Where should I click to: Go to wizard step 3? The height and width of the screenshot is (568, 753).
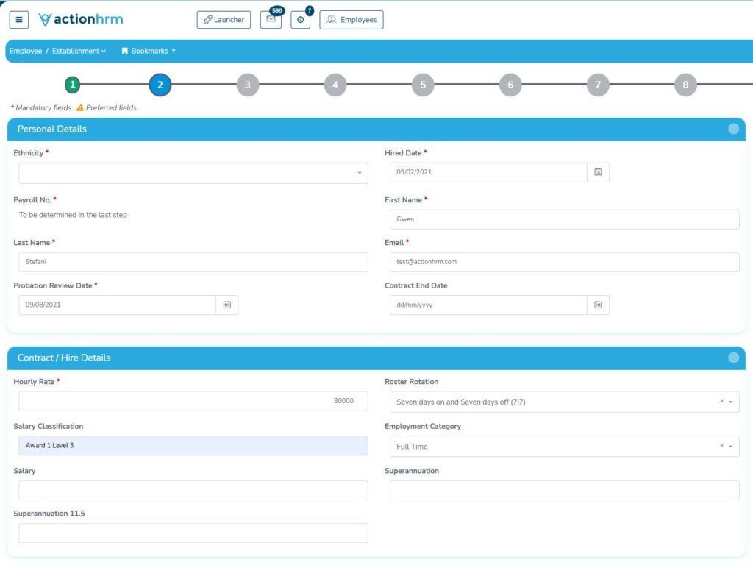click(x=248, y=85)
